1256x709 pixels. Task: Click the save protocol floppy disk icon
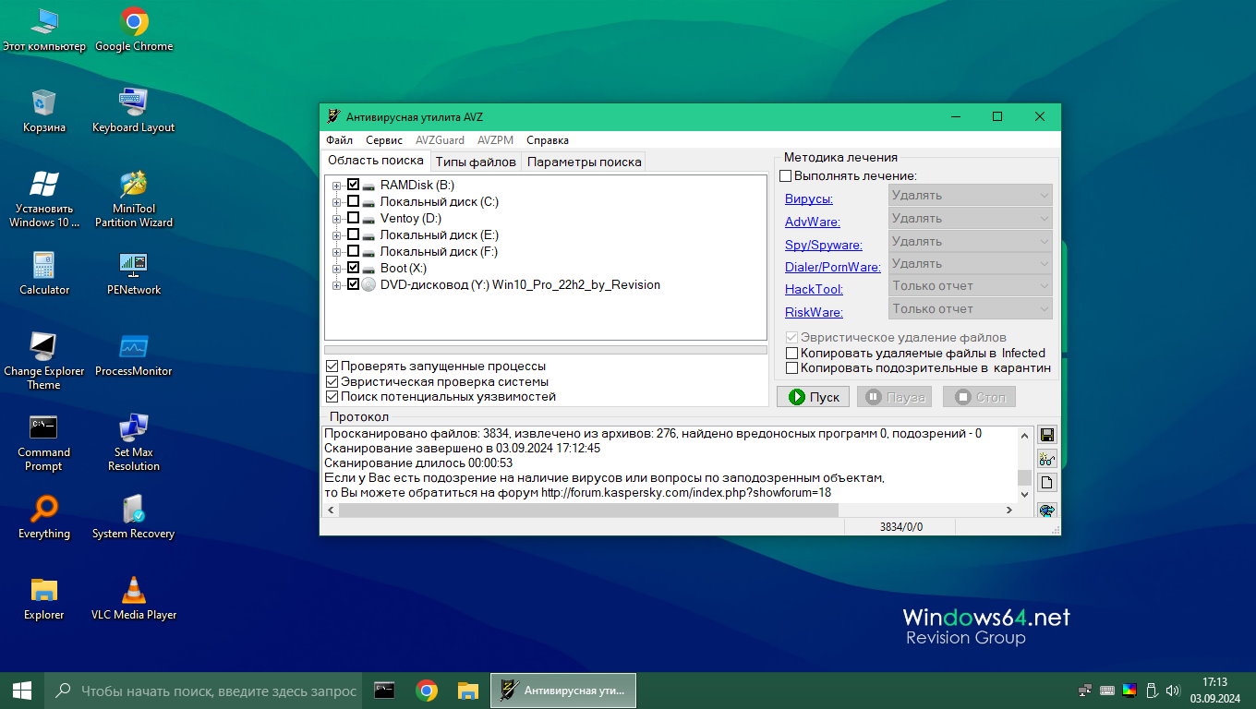[x=1047, y=435]
